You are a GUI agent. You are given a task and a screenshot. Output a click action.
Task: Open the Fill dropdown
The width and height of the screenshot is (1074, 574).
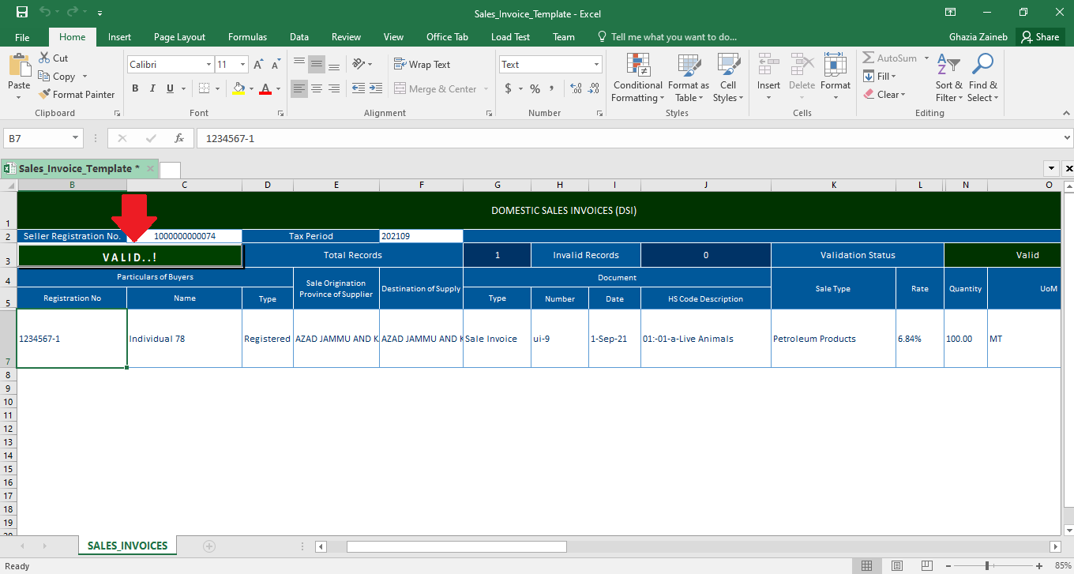point(880,76)
